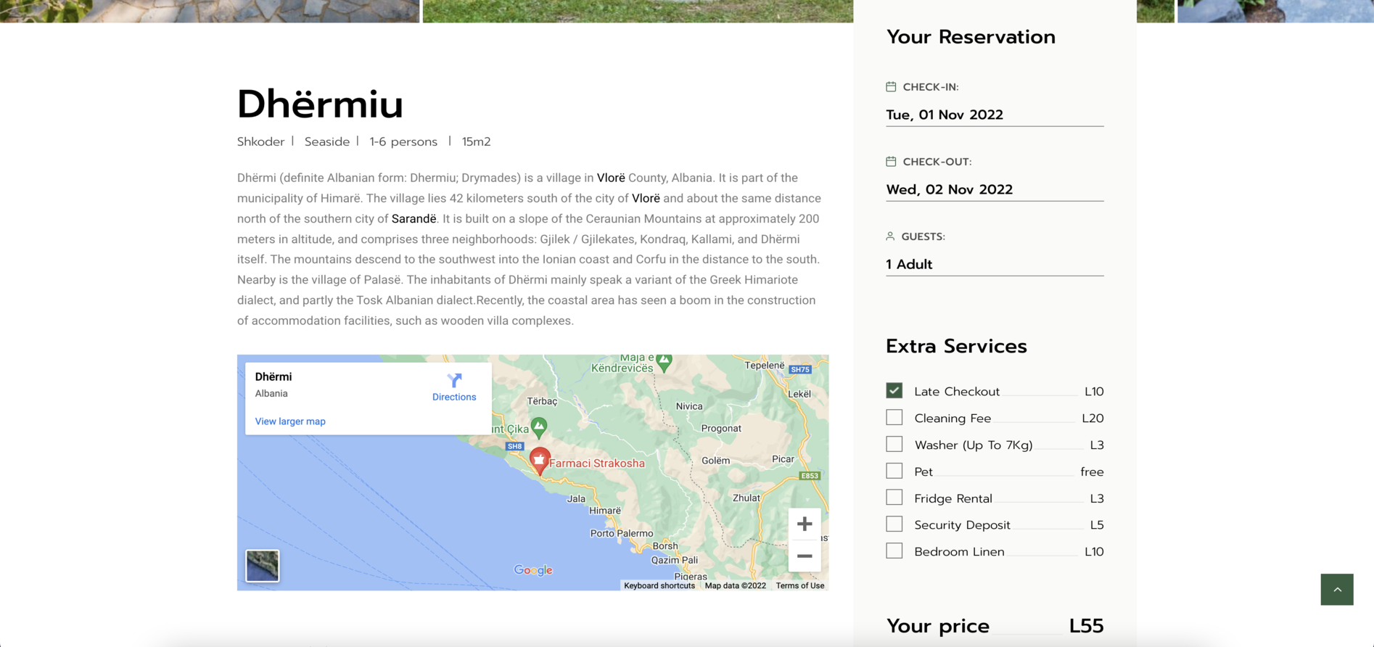The height and width of the screenshot is (647, 1374).
Task: Click the SH75 road badge on map
Action: coord(800,369)
